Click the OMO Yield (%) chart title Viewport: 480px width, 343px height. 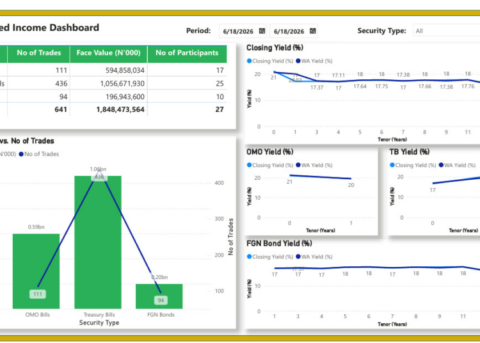coord(269,152)
